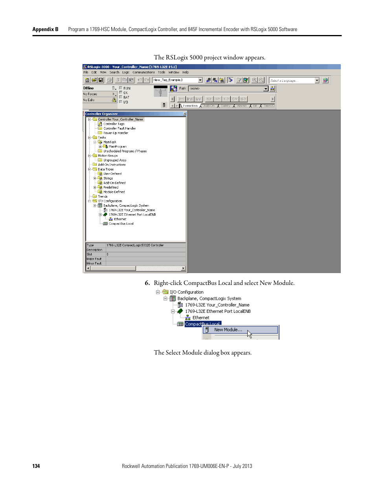Click the Who Active network icon next to Path
Viewport: 375px width, 486px height.
pyautogui.click(x=173, y=89)
